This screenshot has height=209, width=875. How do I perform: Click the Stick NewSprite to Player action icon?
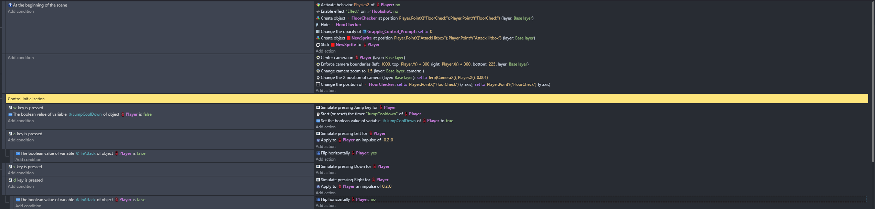click(x=318, y=45)
